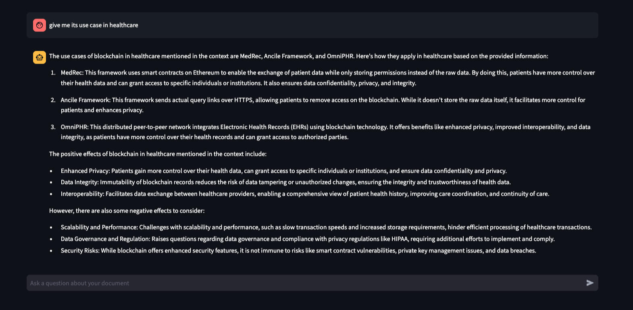Click the Interoperability bullet point
The height and width of the screenshot is (310, 633).
(305, 194)
